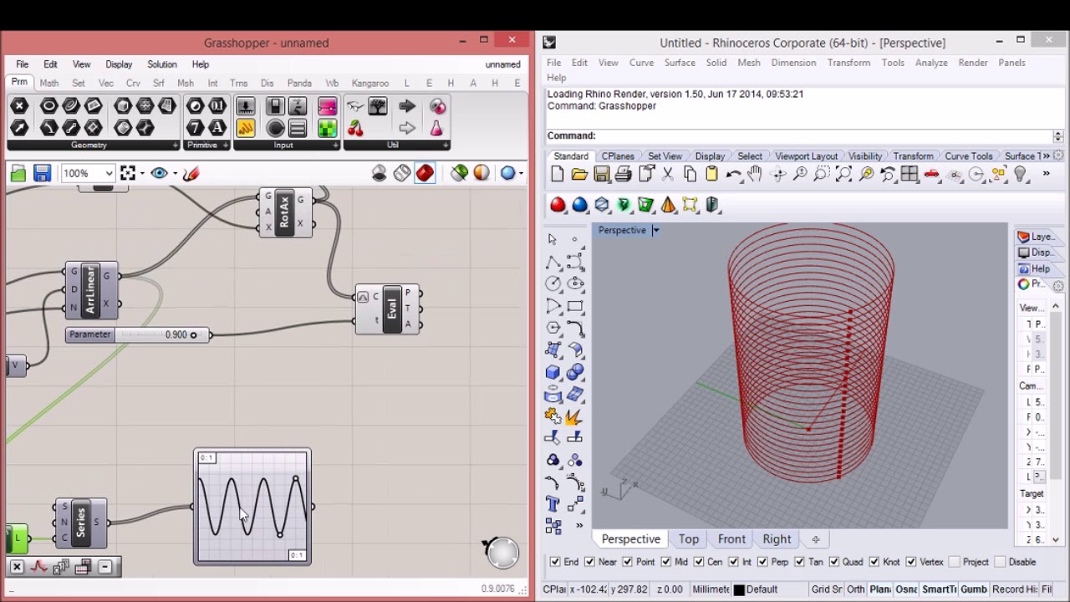
Task: Toggle the Near osnap checkbox
Action: tap(589, 562)
